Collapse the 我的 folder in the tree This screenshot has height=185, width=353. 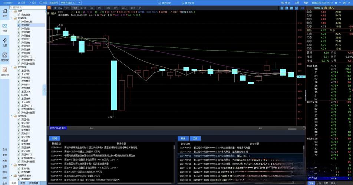point(11,11)
